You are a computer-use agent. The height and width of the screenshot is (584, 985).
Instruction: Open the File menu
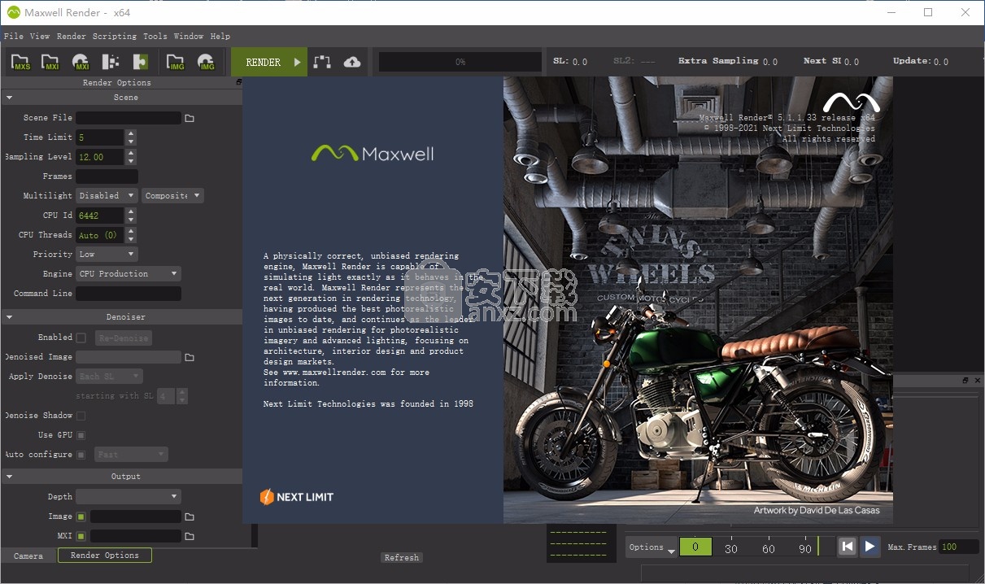[x=14, y=37]
